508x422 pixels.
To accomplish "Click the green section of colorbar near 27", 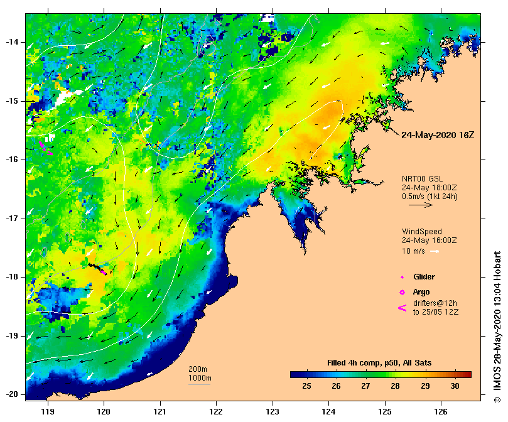I will tap(366, 375).
